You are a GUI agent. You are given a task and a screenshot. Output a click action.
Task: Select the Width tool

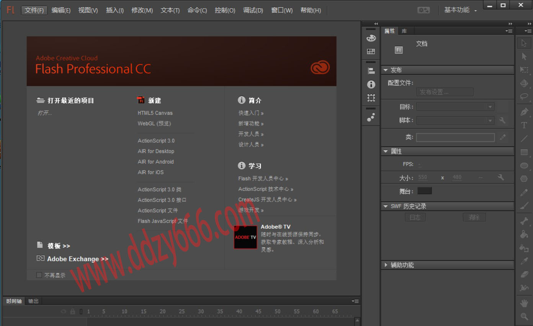(x=524, y=288)
